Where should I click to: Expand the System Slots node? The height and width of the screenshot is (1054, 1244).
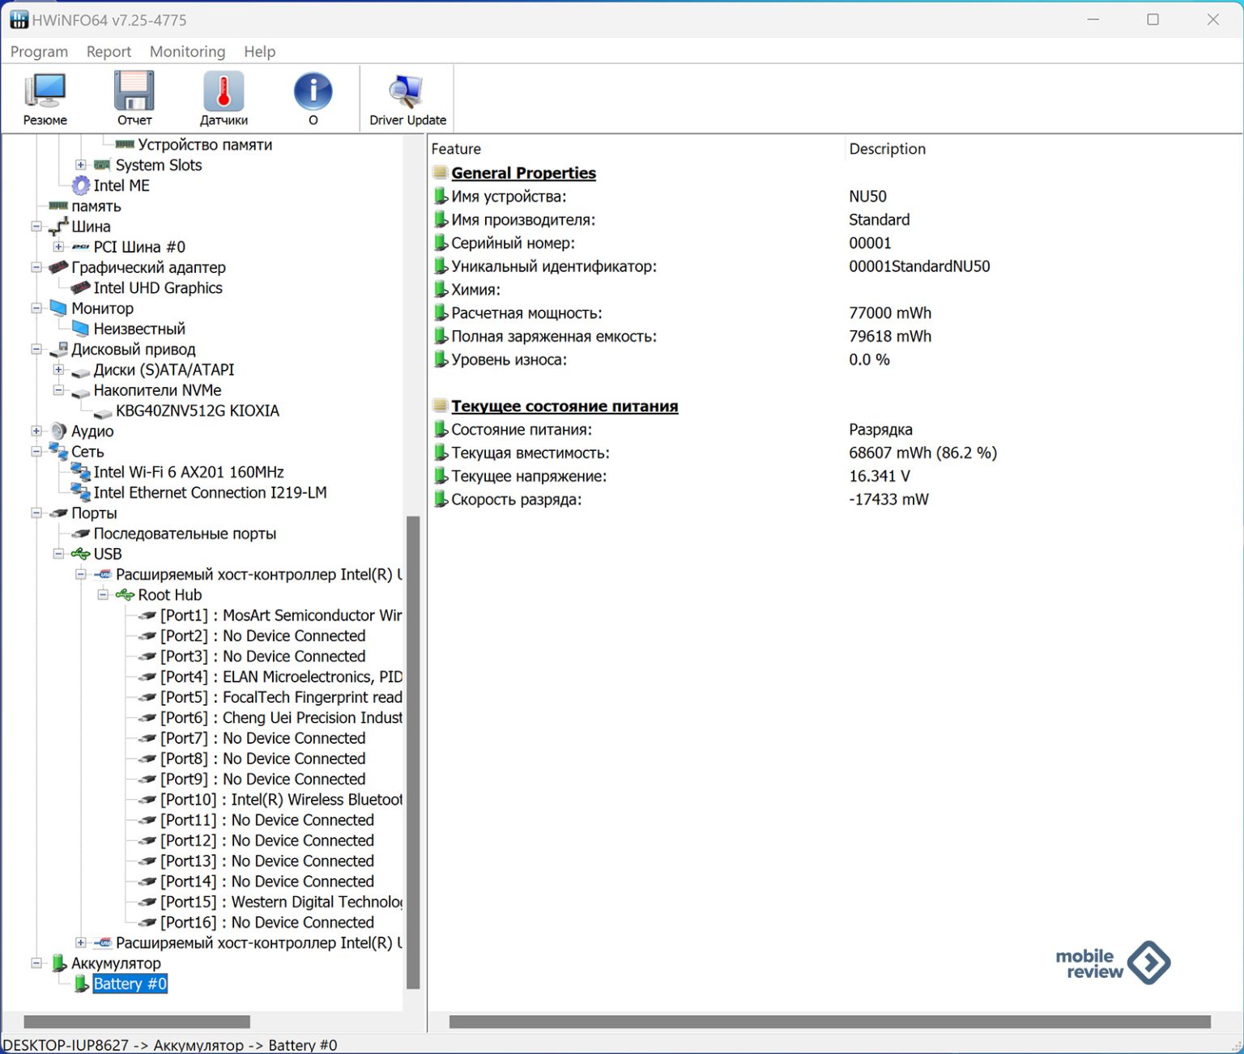(81, 165)
